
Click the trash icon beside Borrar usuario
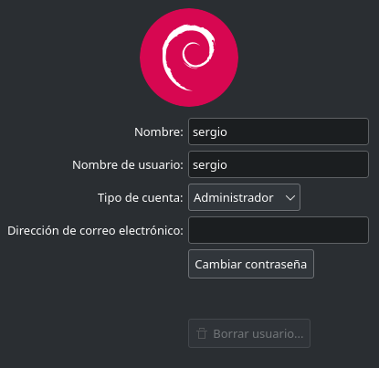click(201, 333)
